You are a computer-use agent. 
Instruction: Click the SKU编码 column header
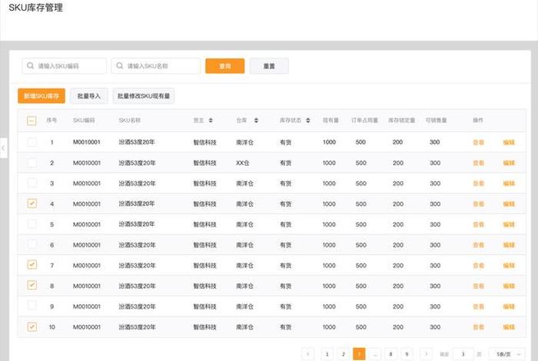pyautogui.click(x=84, y=121)
